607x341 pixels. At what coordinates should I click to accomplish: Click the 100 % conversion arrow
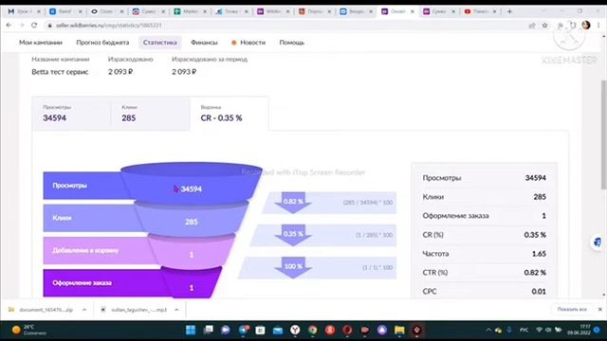293,267
